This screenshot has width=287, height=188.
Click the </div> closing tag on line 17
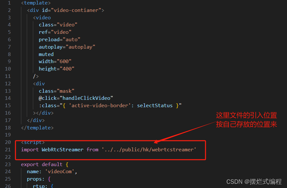tap(36, 120)
